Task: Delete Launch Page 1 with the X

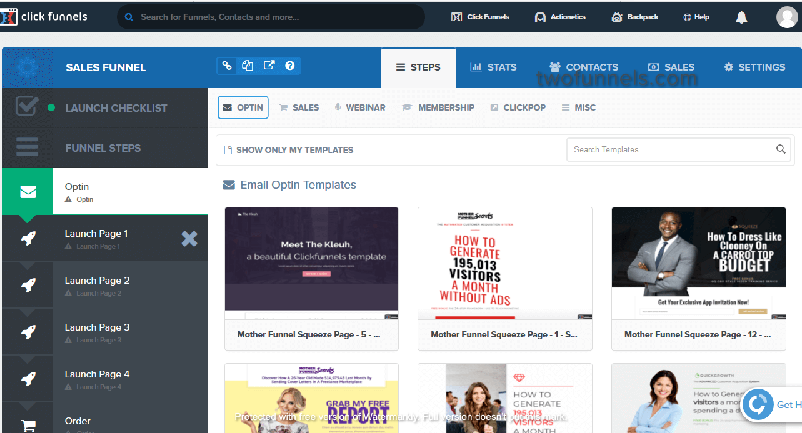Action: (x=189, y=238)
